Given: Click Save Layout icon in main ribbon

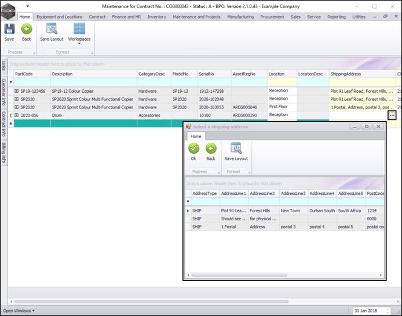Looking at the screenshot, I should pyautogui.click(x=52, y=29).
